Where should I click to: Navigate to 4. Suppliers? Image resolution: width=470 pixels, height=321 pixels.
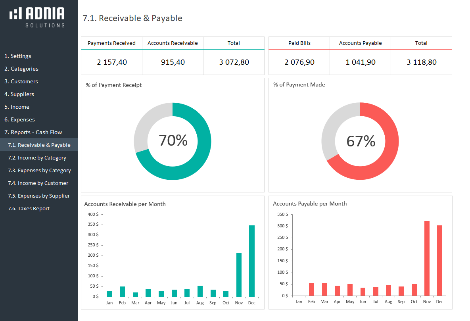pyautogui.click(x=19, y=94)
